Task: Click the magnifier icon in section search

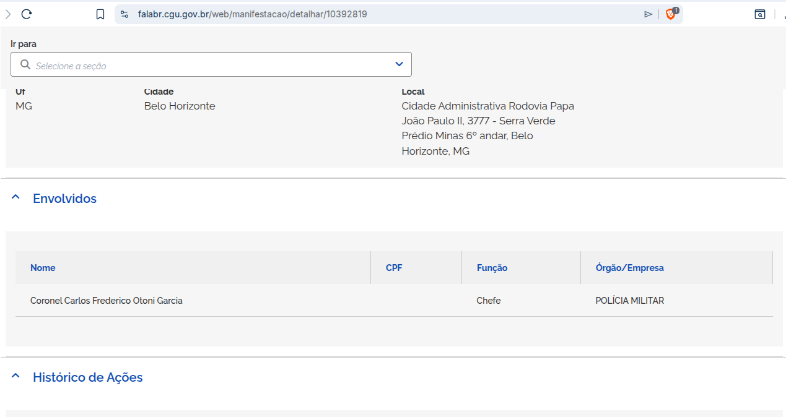Action: pos(25,64)
